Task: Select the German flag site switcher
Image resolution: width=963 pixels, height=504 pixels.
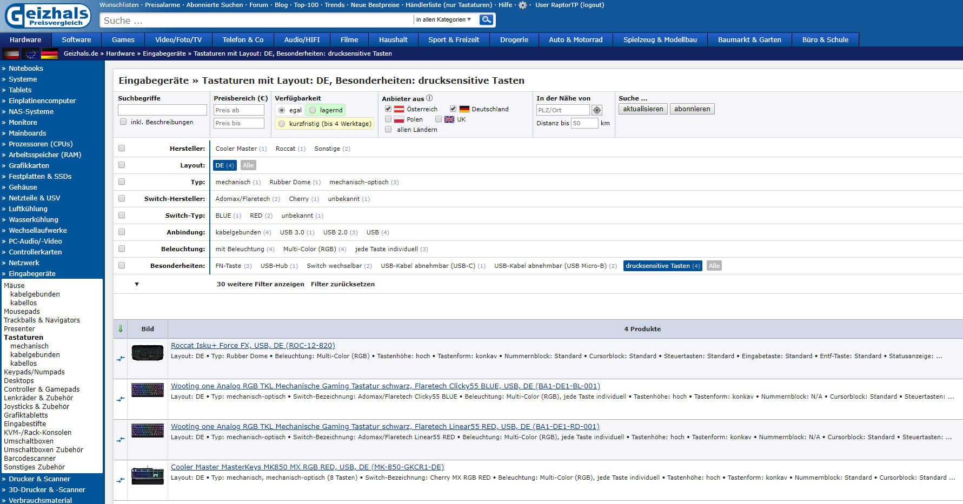Action: [50, 53]
